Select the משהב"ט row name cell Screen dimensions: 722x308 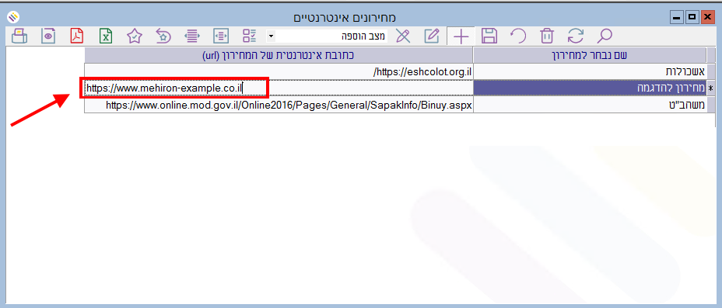[x=590, y=105]
